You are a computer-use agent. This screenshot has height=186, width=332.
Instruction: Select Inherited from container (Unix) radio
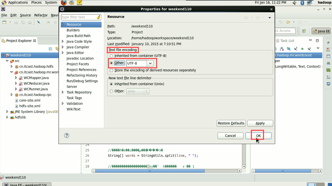tap(111, 84)
